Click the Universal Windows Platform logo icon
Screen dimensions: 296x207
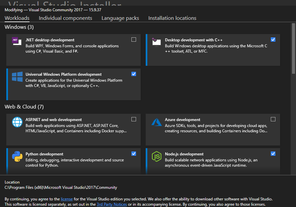17,77
